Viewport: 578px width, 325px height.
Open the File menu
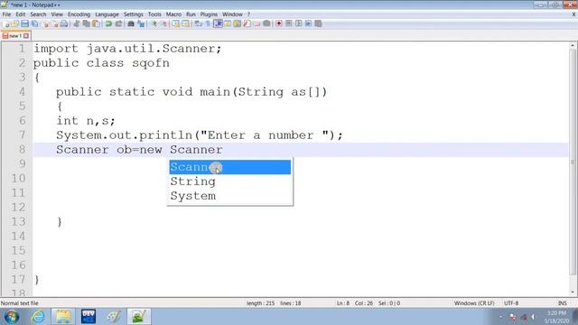point(6,14)
